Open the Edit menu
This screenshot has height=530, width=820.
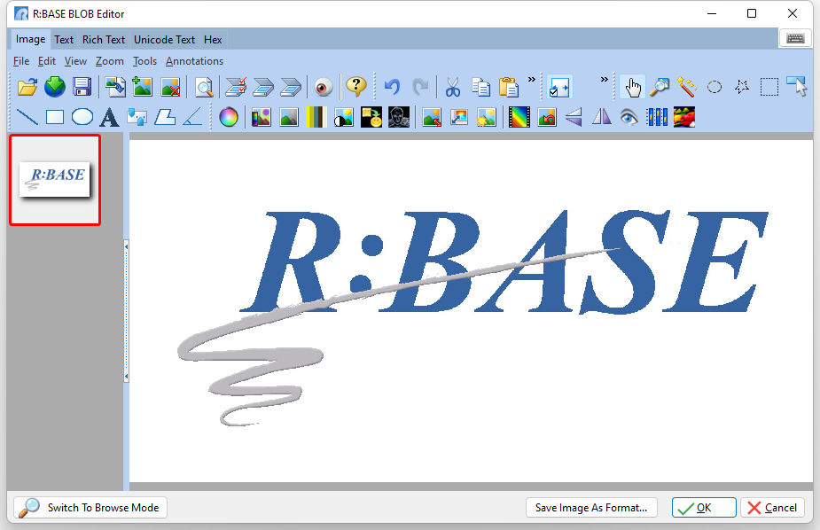click(x=47, y=61)
